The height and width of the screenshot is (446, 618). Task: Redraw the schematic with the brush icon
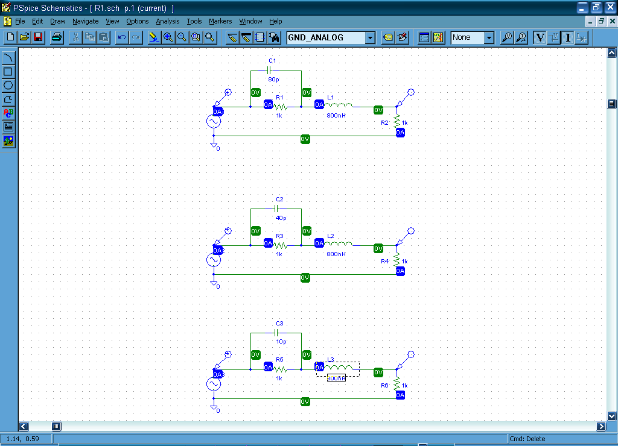(x=154, y=37)
